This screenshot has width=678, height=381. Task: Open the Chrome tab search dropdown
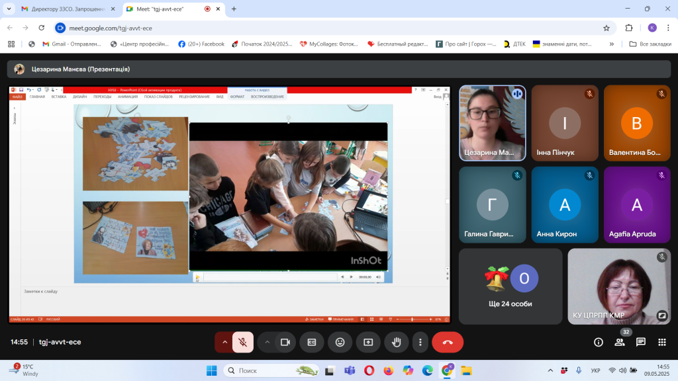point(9,9)
